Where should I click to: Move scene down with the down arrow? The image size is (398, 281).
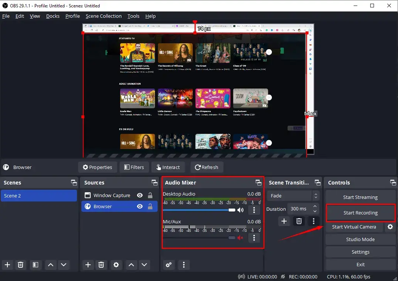tap(64, 265)
